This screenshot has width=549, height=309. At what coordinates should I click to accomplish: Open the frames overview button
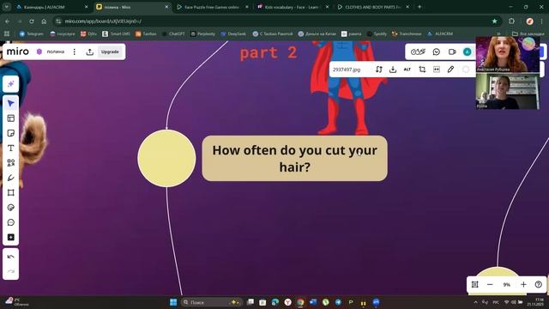pyautogui.click(x=474, y=284)
